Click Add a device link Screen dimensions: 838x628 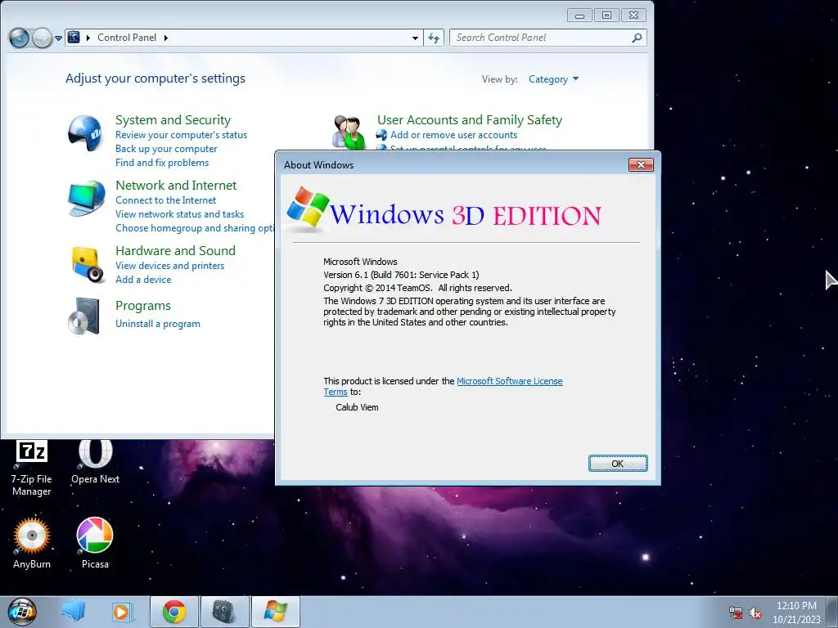[143, 280]
